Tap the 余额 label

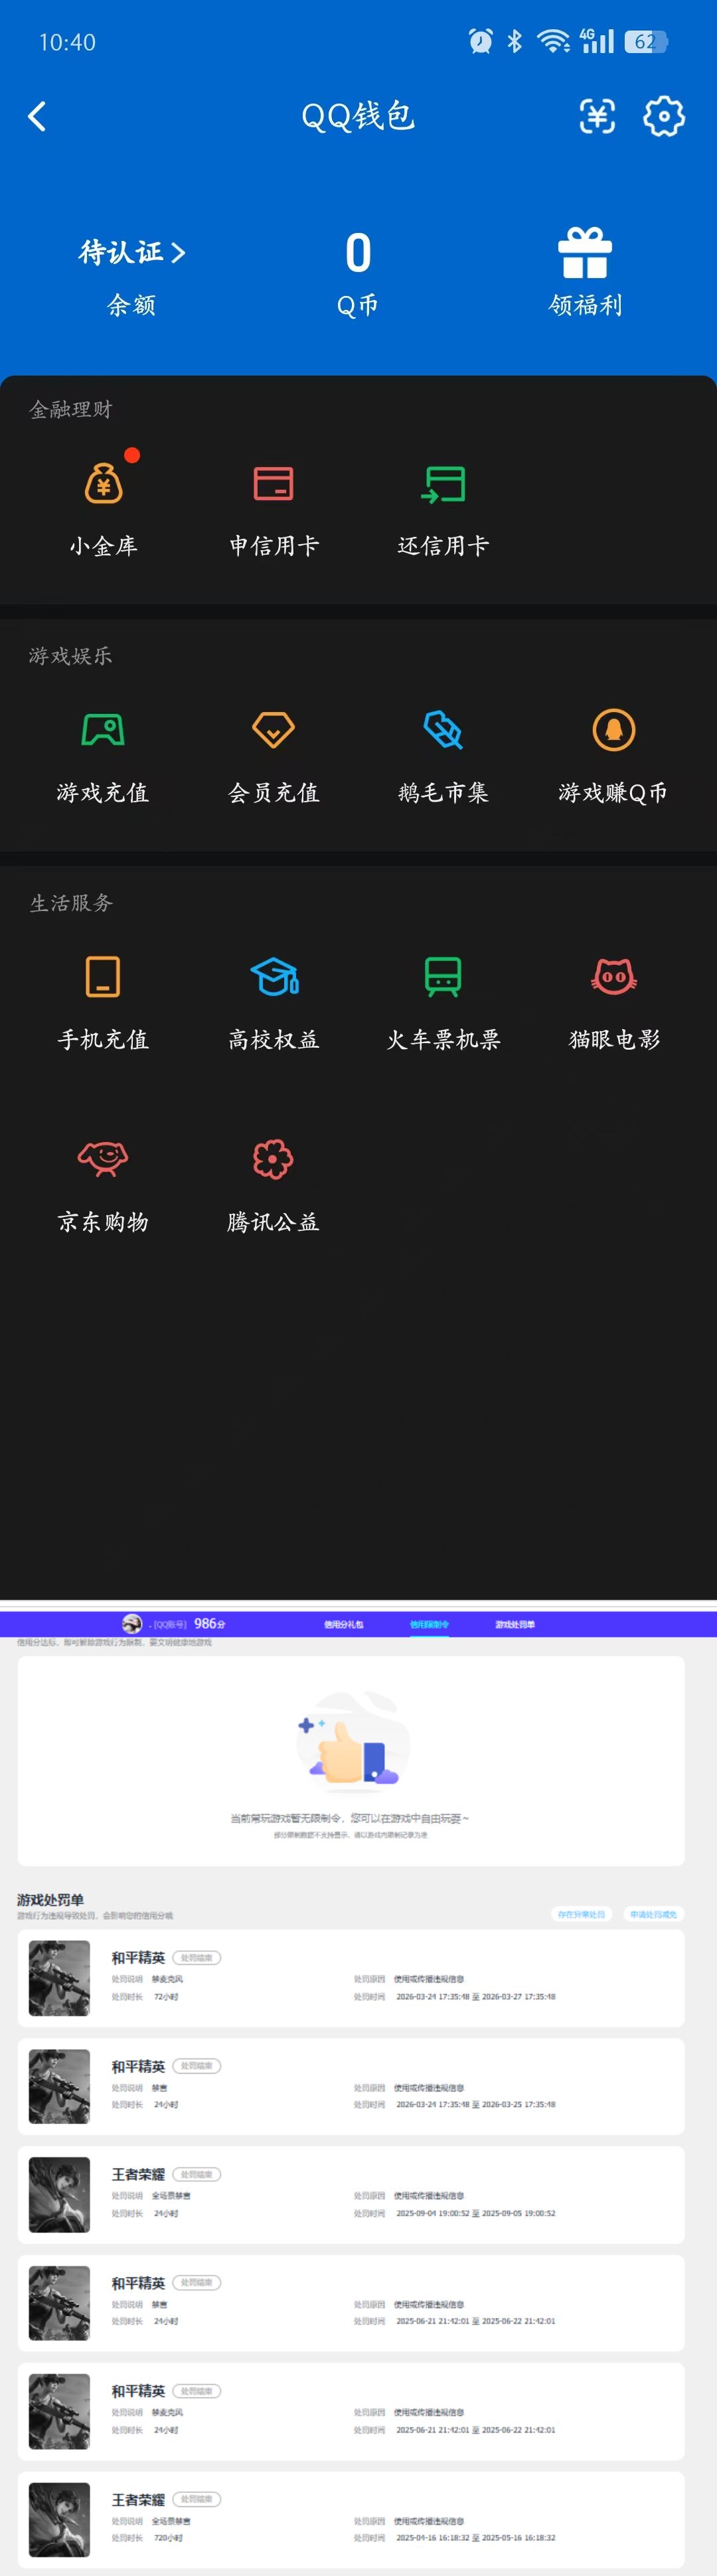click(132, 305)
